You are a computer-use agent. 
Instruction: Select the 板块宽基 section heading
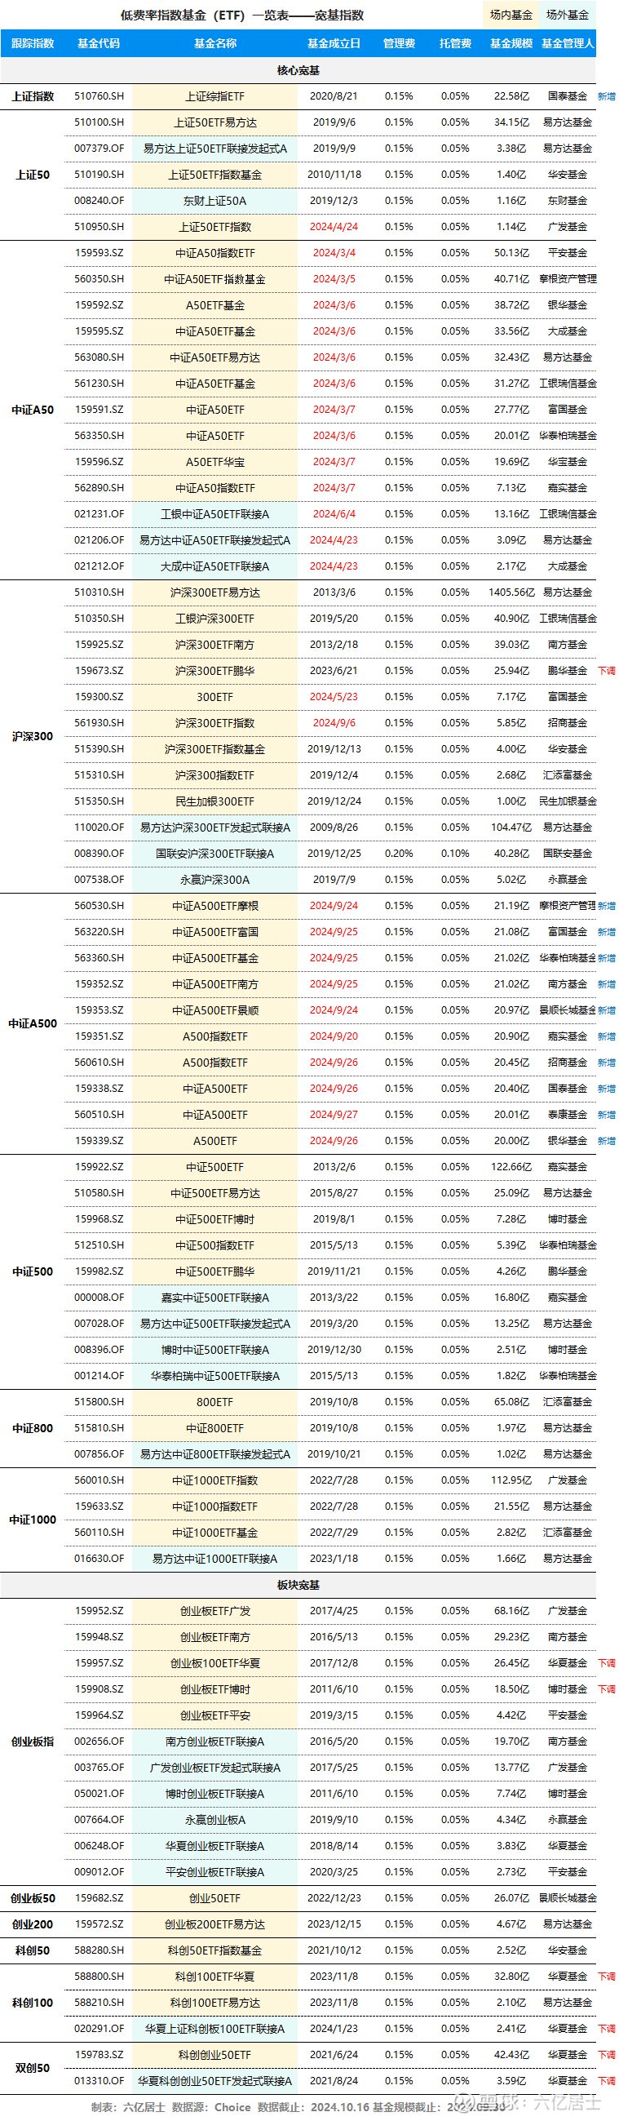click(x=298, y=1585)
